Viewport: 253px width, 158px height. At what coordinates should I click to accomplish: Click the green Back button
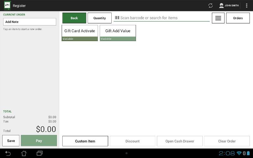coord(74,18)
